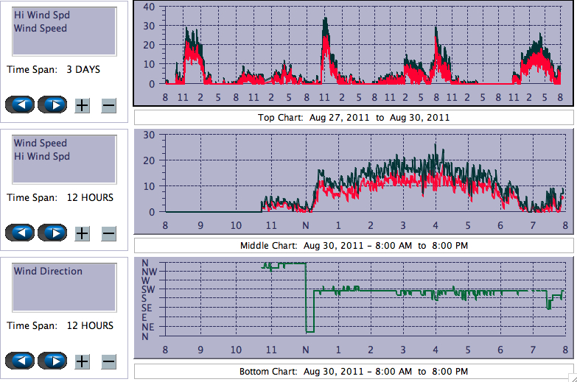Click the top chart's forward arrow button
This screenshot has height=382, width=577.
[x=52, y=105]
